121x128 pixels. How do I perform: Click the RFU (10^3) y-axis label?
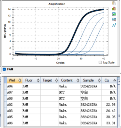tap(5, 31)
